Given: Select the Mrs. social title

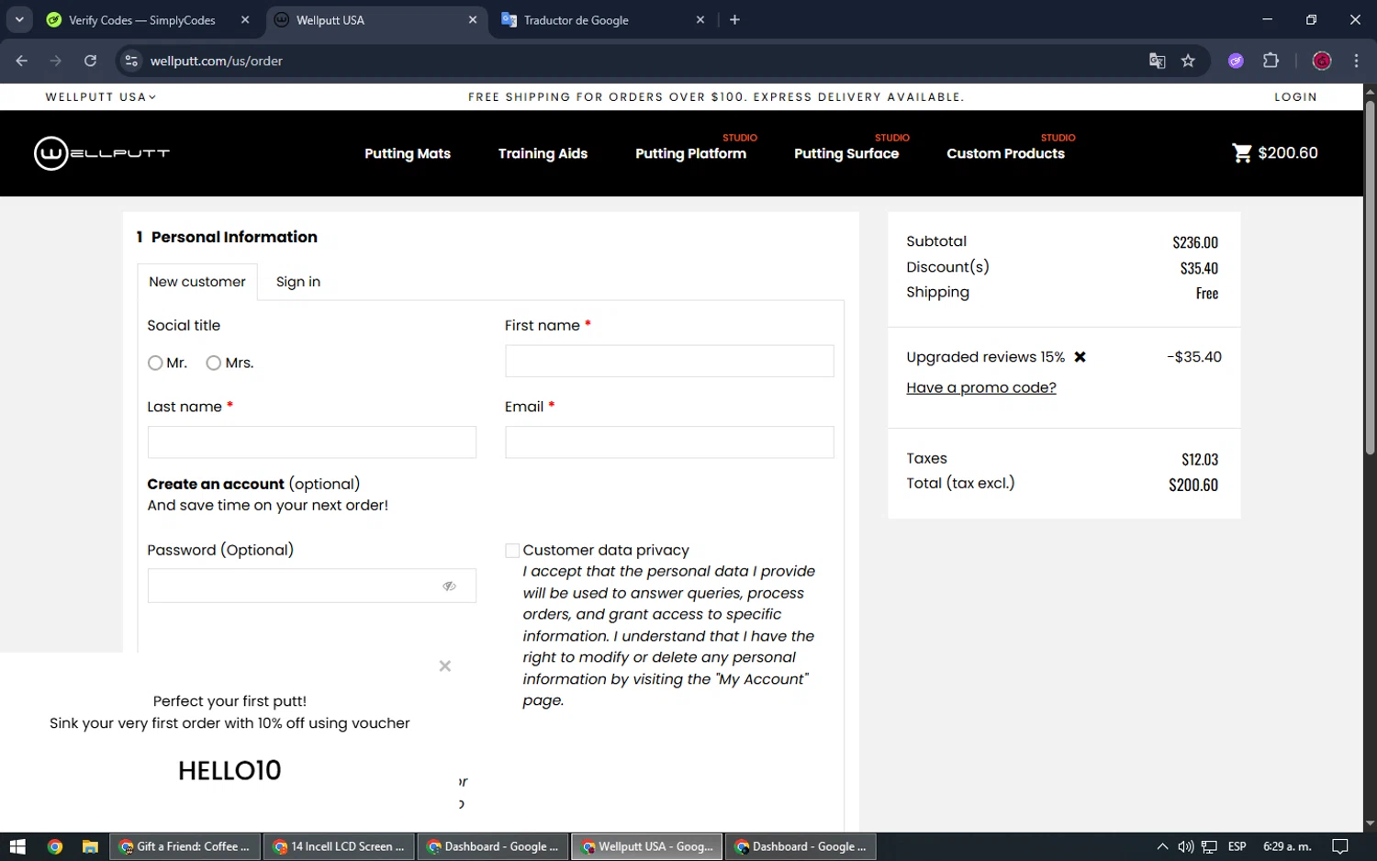Looking at the screenshot, I should tap(214, 363).
